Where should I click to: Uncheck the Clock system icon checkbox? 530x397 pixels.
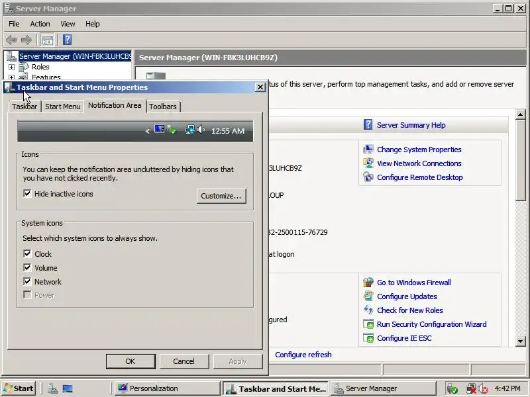coord(27,253)
